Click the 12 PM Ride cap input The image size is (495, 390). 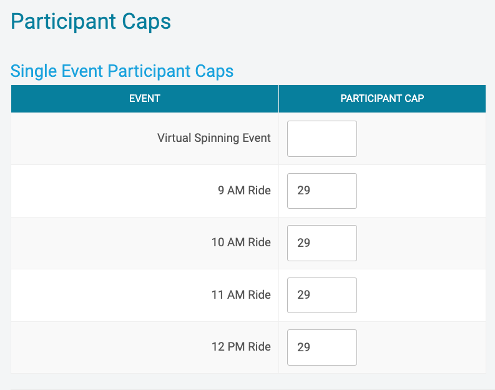(322, 347)
